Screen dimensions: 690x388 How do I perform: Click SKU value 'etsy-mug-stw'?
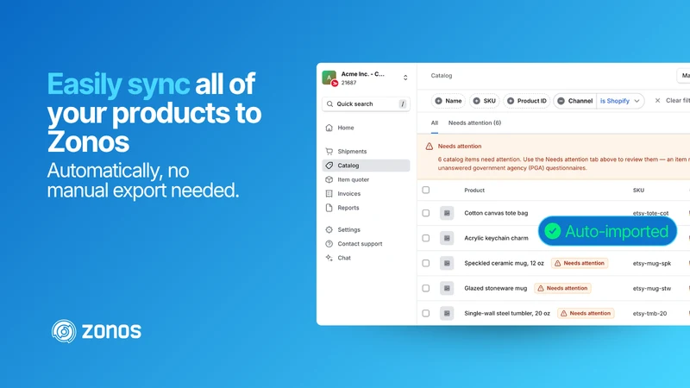(x=652, y=288)
